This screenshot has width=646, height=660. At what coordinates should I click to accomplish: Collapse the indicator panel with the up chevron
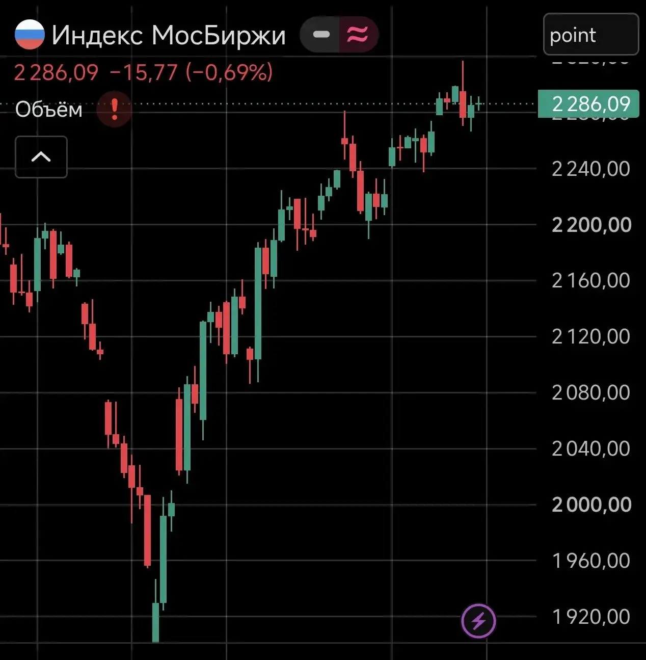(41, 157)
